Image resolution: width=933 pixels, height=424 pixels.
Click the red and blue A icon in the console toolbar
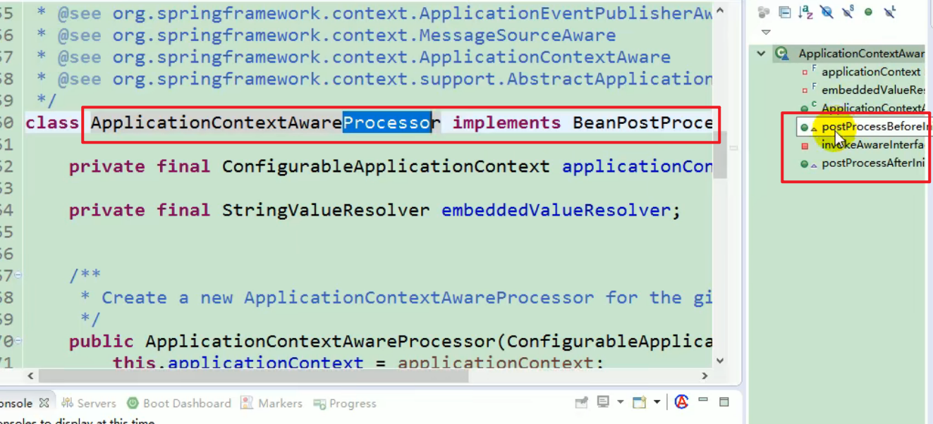click(681, 402)
